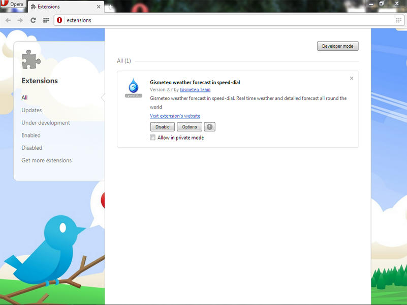Click the All (1) section heading

click(x=124, y=61)
